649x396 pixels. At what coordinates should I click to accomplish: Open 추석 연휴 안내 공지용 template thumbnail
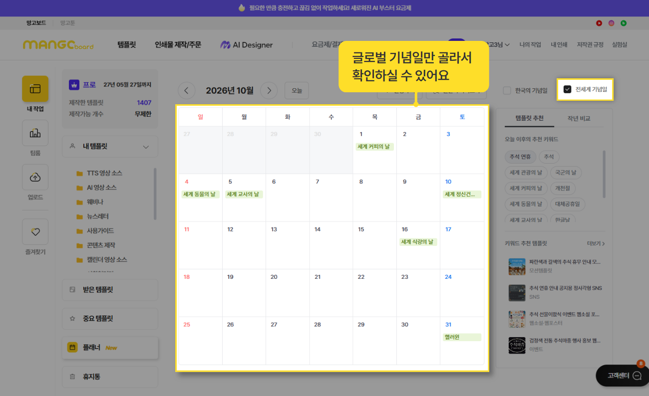516,293
